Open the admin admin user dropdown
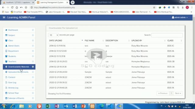The width and height of the screenshot is (195, 109). coord(179,18)
